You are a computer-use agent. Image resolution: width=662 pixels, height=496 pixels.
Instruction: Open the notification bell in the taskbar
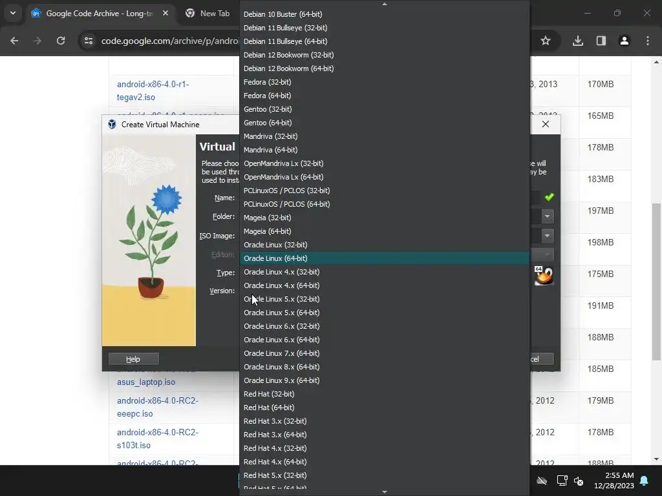click(645, 480)
